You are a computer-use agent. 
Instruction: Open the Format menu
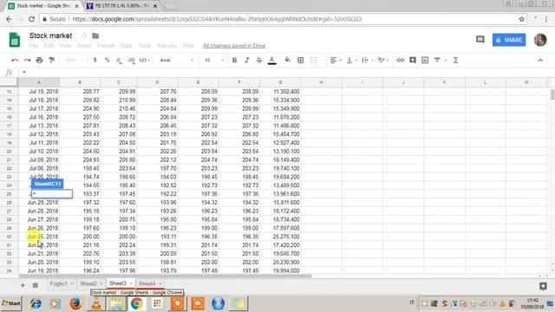(x=106, y=46)
